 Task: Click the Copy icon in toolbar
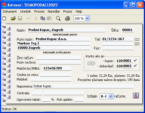43,18
